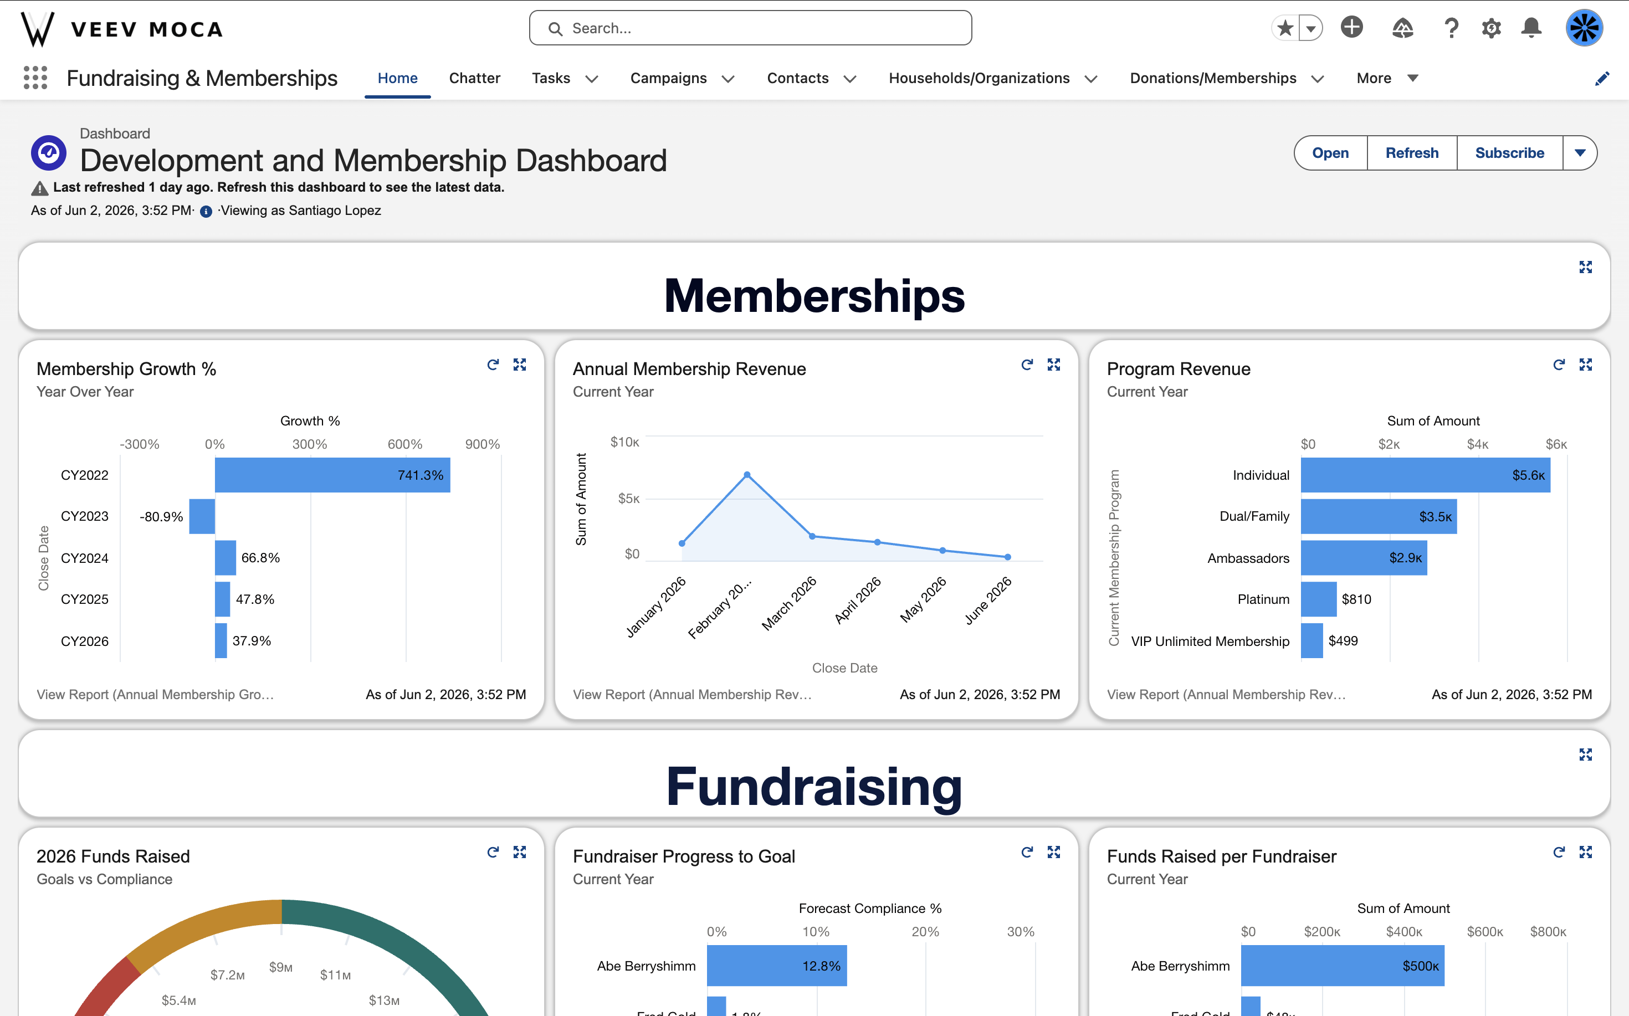Click inside the Search field
This screenshot has width=1629, height=1016.
point(750,28)
